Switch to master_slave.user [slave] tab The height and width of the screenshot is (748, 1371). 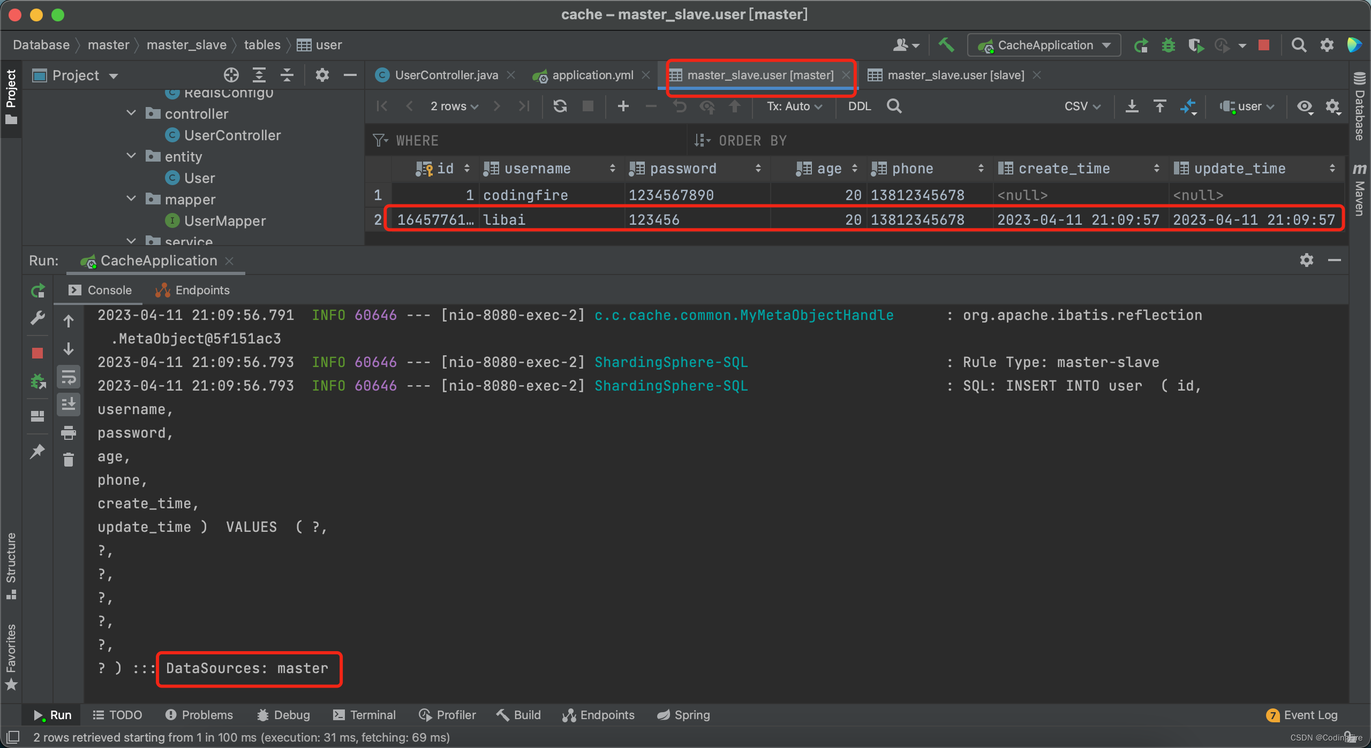click(955, 75)
